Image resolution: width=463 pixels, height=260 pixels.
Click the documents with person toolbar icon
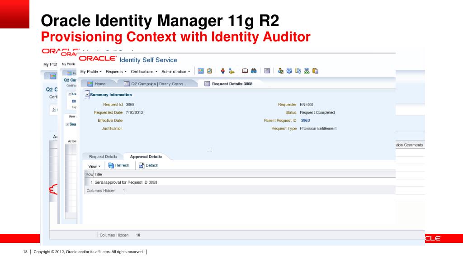click(x=298, y=71)
